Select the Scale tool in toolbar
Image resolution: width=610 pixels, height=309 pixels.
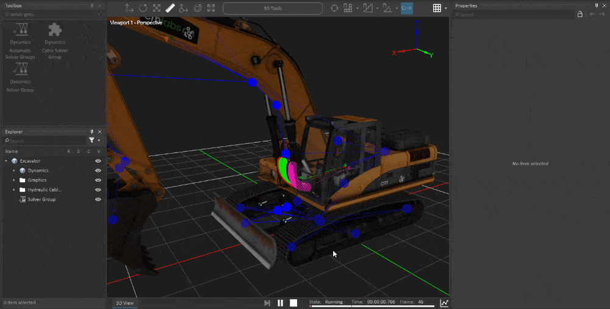156,8
